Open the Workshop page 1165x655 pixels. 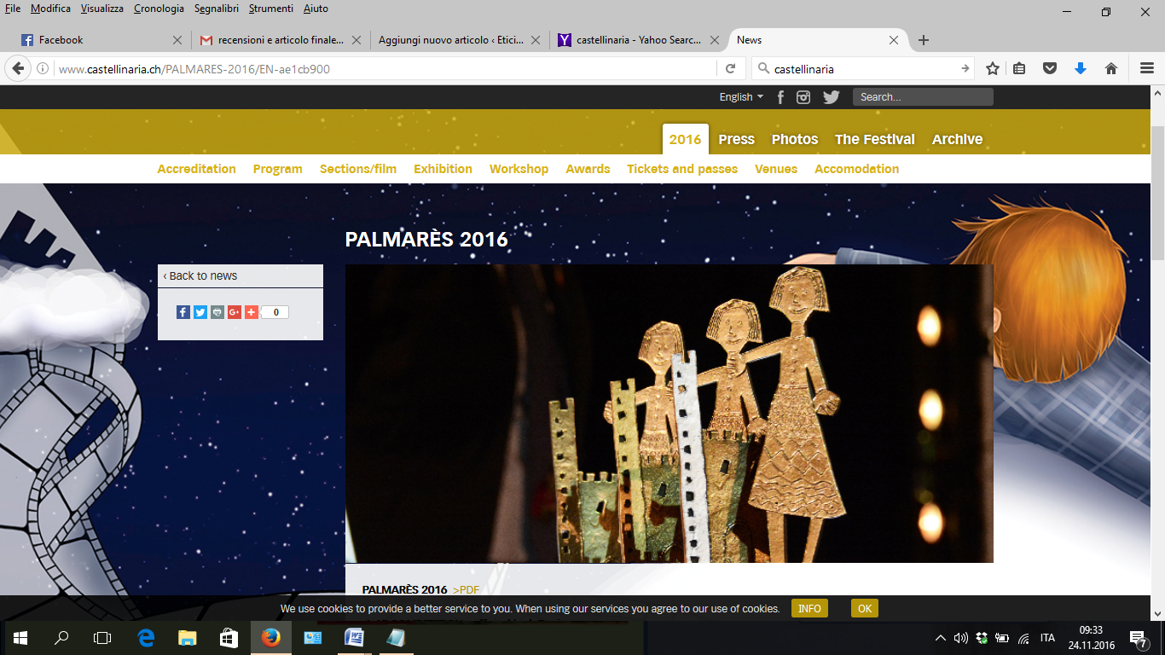pyautogui.click(x=519, y=169)
